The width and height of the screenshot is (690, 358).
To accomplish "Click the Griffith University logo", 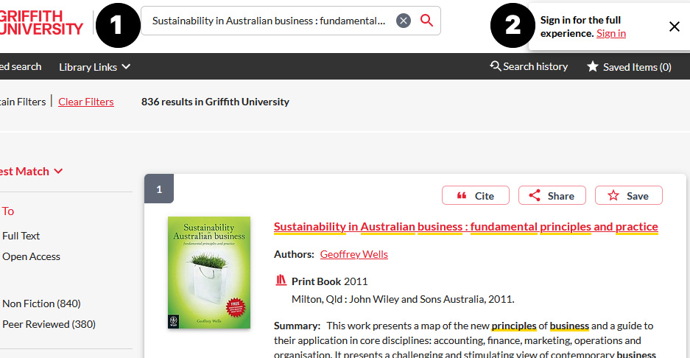I will pos(41,22).
